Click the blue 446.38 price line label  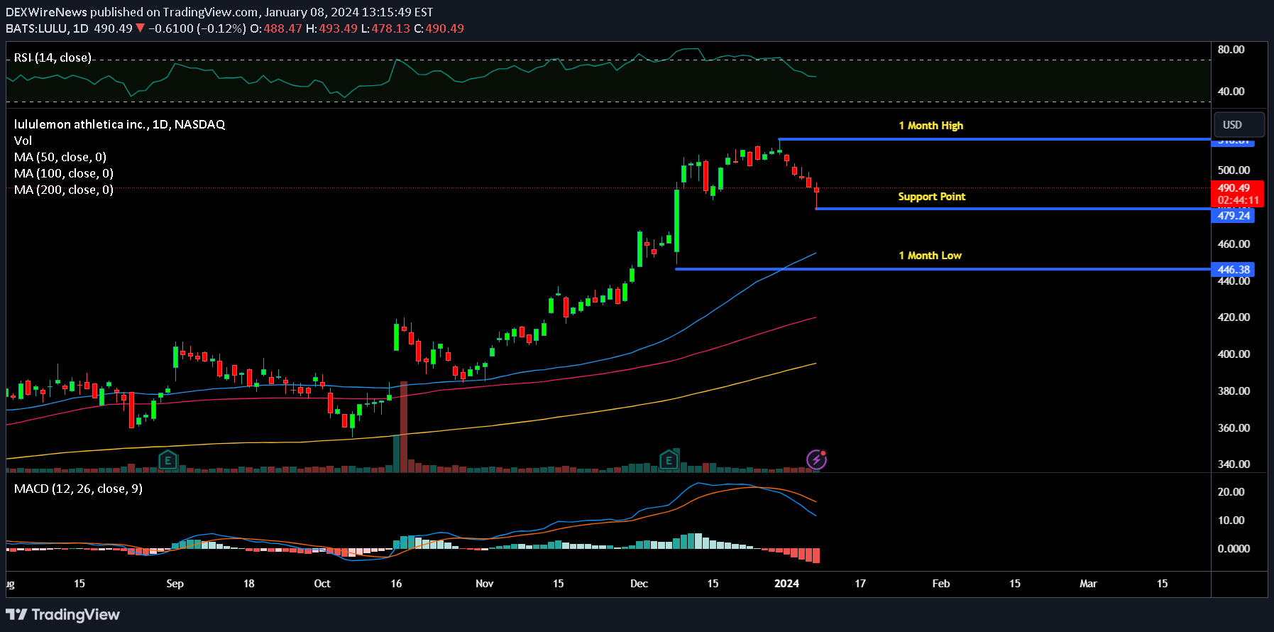pos(1233,270)
